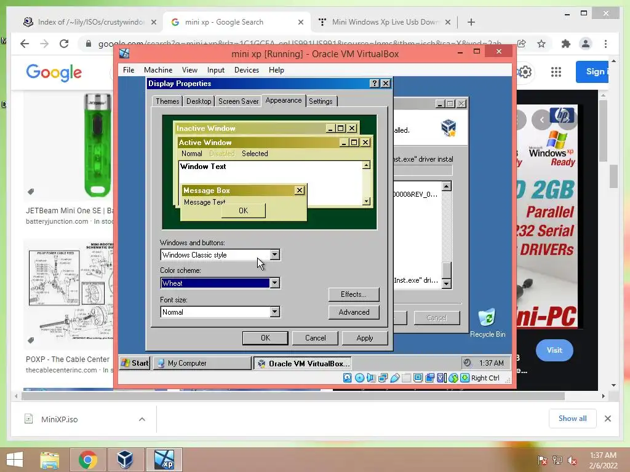Go back in Chrome
630x472 pixels.
[25, 44]
